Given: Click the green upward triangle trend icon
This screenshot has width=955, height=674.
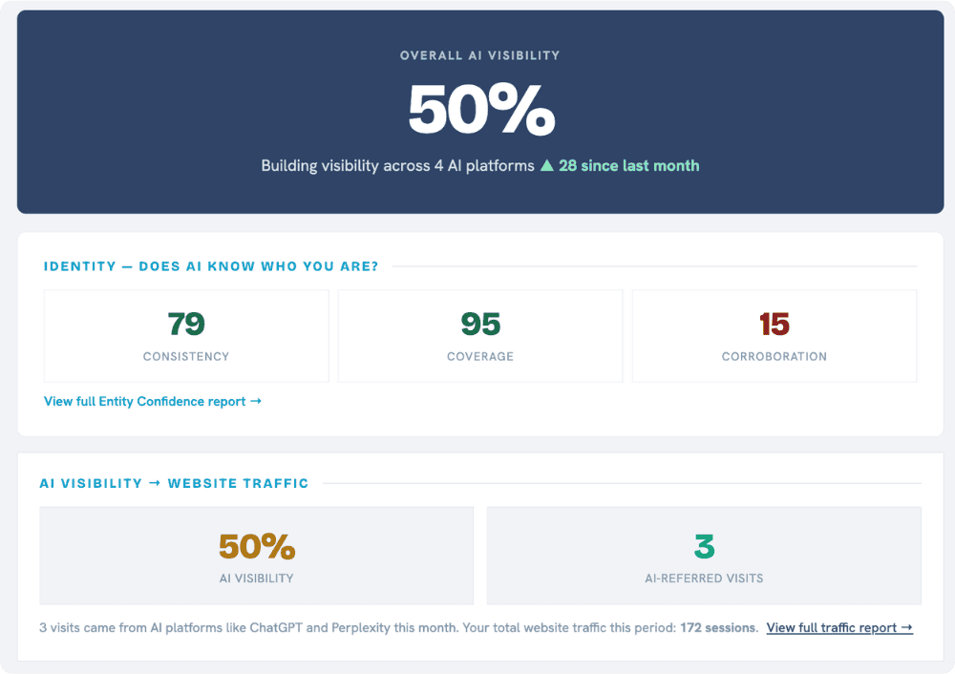Looking at the screenshot, I should (547, 165).
